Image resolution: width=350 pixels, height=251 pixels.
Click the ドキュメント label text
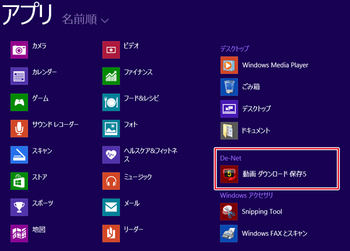[256, 130]
